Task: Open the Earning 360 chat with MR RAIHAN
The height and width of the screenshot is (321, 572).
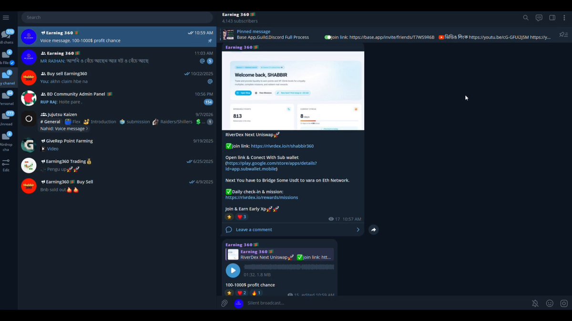Action: 117,57
